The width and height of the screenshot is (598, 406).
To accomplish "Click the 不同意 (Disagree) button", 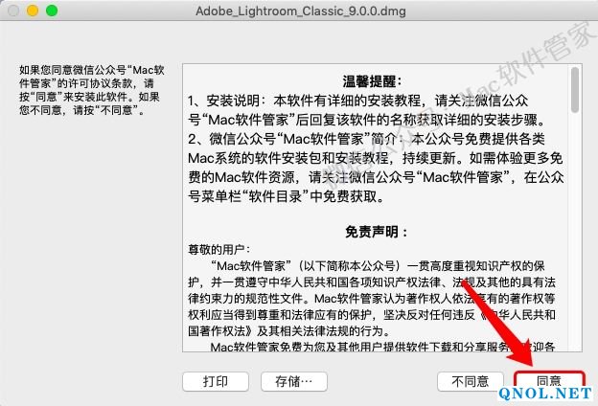I will (x=471, y=381).
